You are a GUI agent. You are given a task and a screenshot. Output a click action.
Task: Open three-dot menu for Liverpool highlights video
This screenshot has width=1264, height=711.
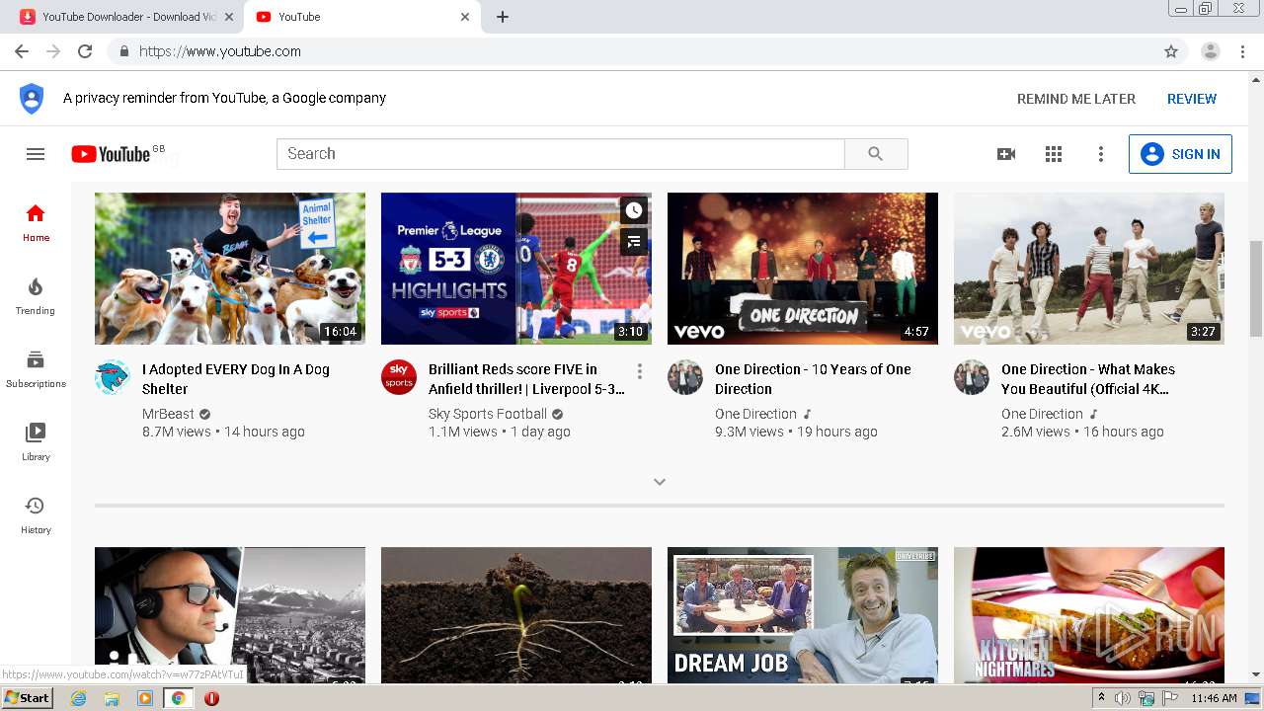(x=640, y=371)
